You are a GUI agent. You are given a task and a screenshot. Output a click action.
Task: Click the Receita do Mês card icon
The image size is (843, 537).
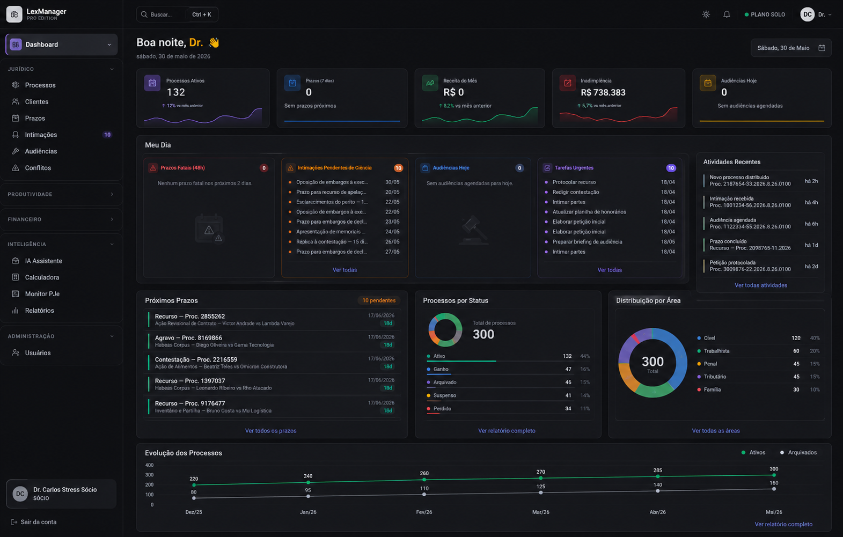[430, 83]
